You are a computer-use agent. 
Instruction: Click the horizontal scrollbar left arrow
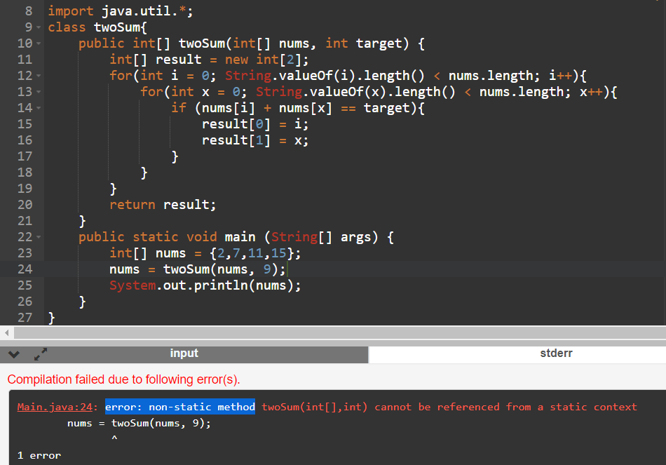click(x=7, y=333)
